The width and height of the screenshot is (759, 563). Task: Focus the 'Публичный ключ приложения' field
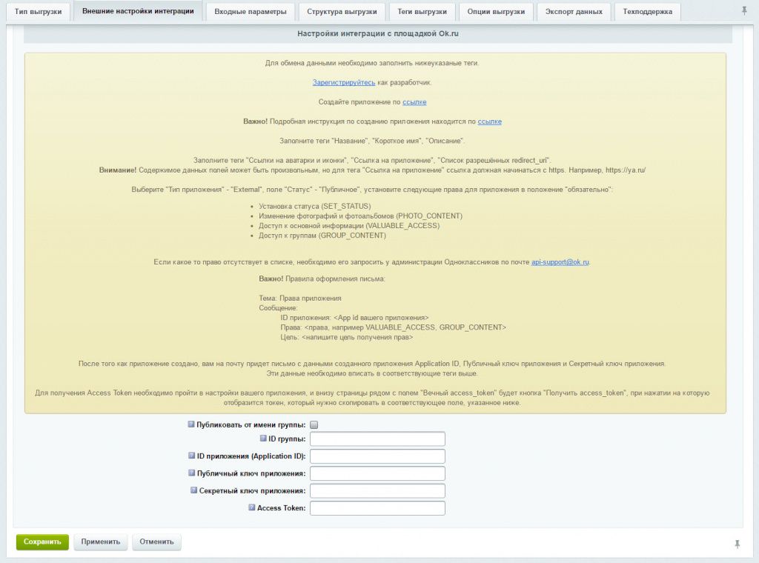click(377, 473)
